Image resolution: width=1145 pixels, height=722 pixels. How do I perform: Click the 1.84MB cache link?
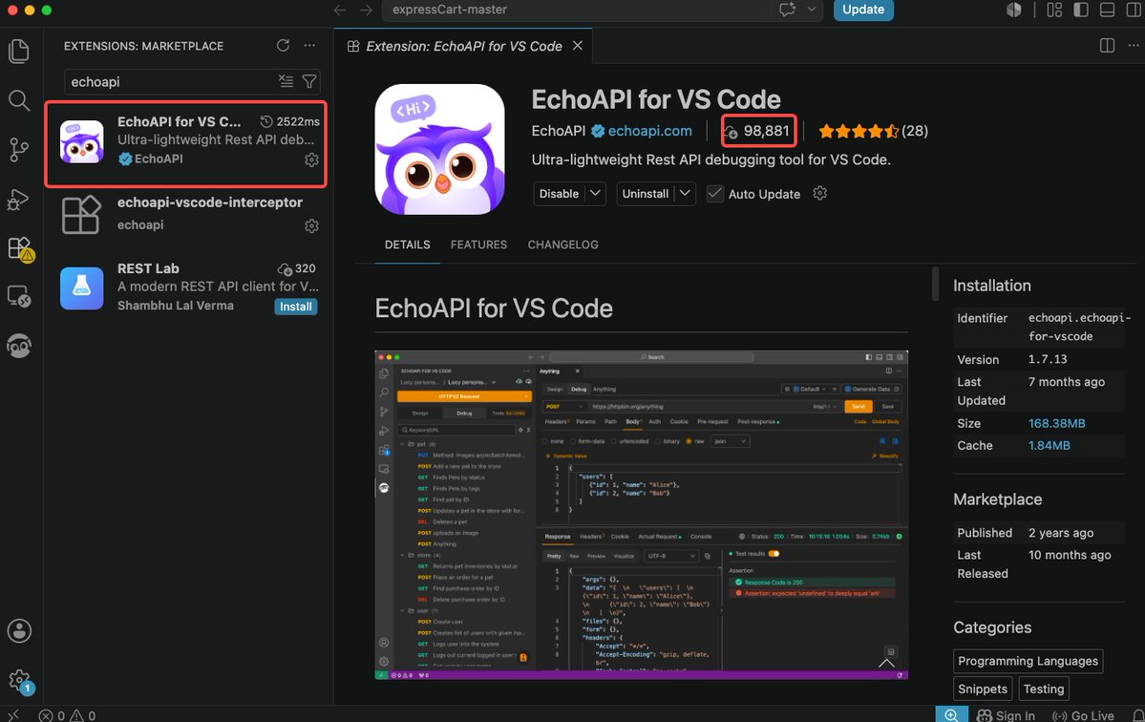1049,445
